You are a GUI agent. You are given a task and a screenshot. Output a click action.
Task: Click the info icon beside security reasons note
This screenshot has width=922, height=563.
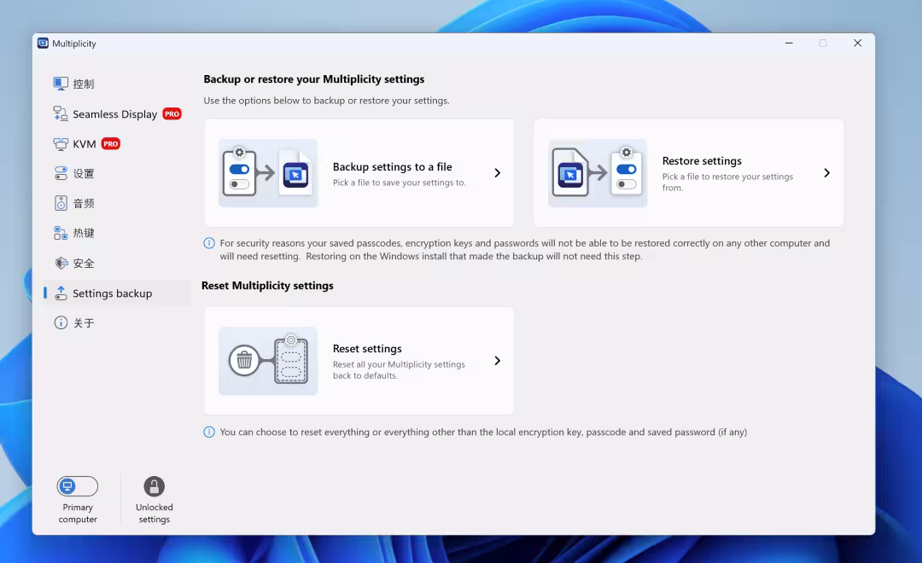(209, 243)
